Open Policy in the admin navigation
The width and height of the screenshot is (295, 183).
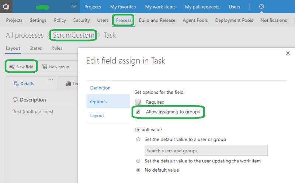60,20
